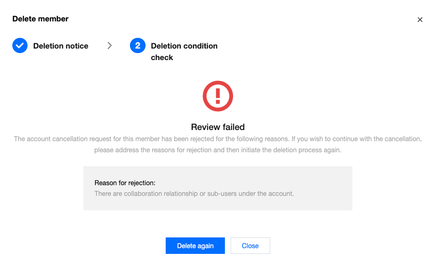Select the Deletion notice step label
Viewport: 435px width, 265px height.
pyautogui.click(x=61, y=46)
